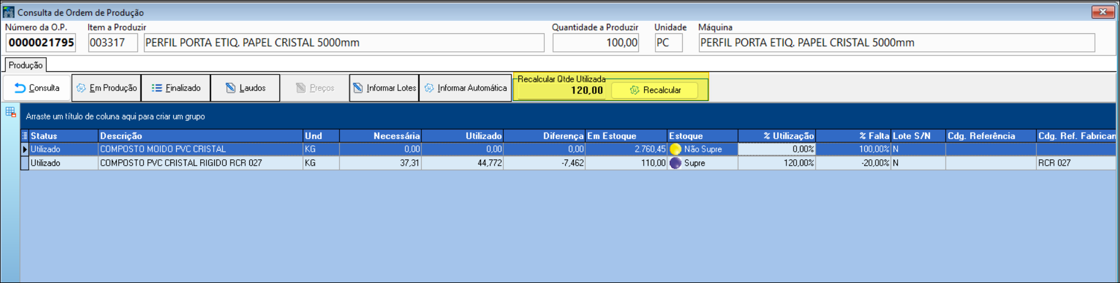Click the % Utilização column header

(x=777, y=136)
